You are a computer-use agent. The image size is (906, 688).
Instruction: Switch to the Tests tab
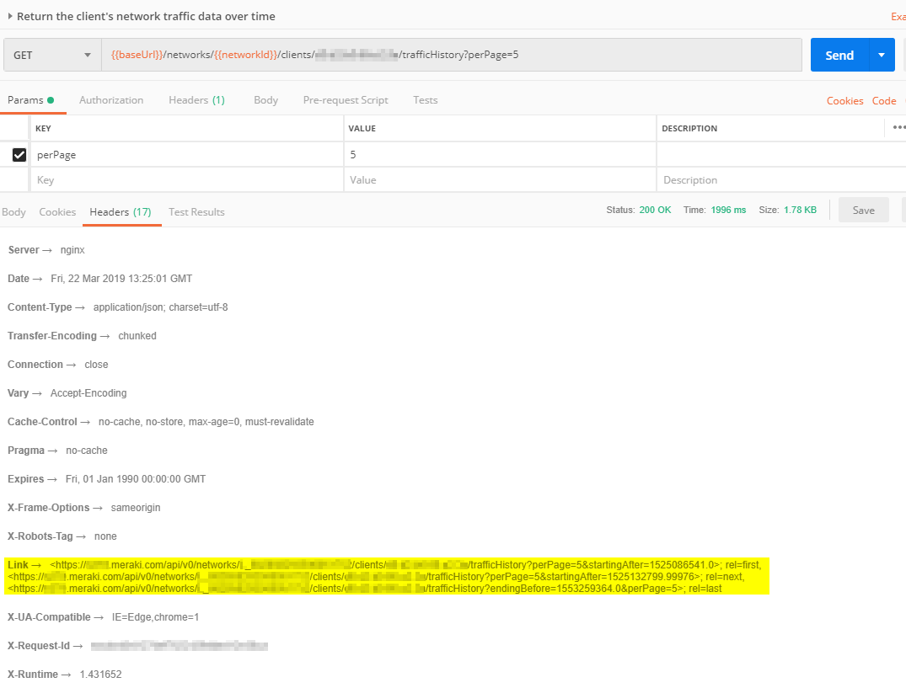pos(425,99)
